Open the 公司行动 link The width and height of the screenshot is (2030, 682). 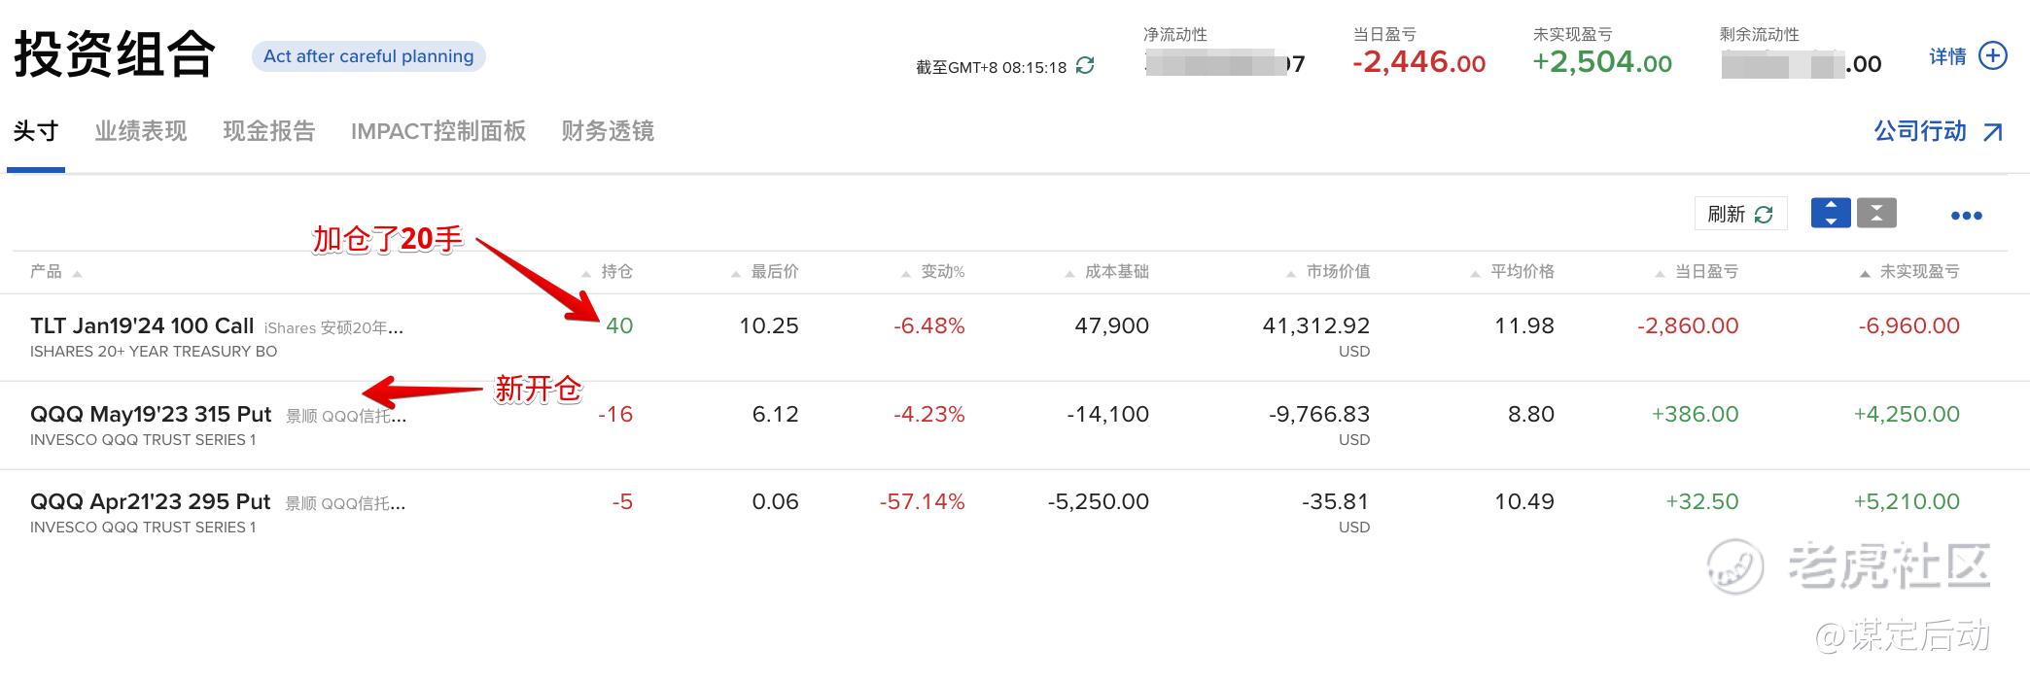[x=1920, y=131]
